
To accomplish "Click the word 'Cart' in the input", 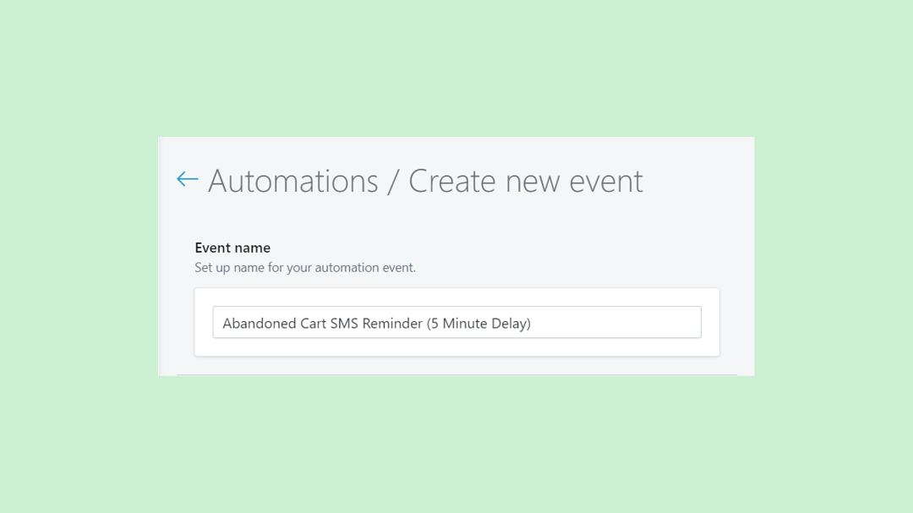I will pos(314,323).
